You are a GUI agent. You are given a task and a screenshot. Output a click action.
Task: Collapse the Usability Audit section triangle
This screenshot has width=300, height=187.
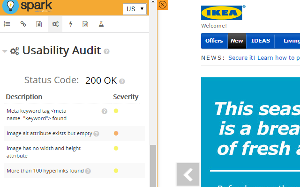[x=5, y=51]
